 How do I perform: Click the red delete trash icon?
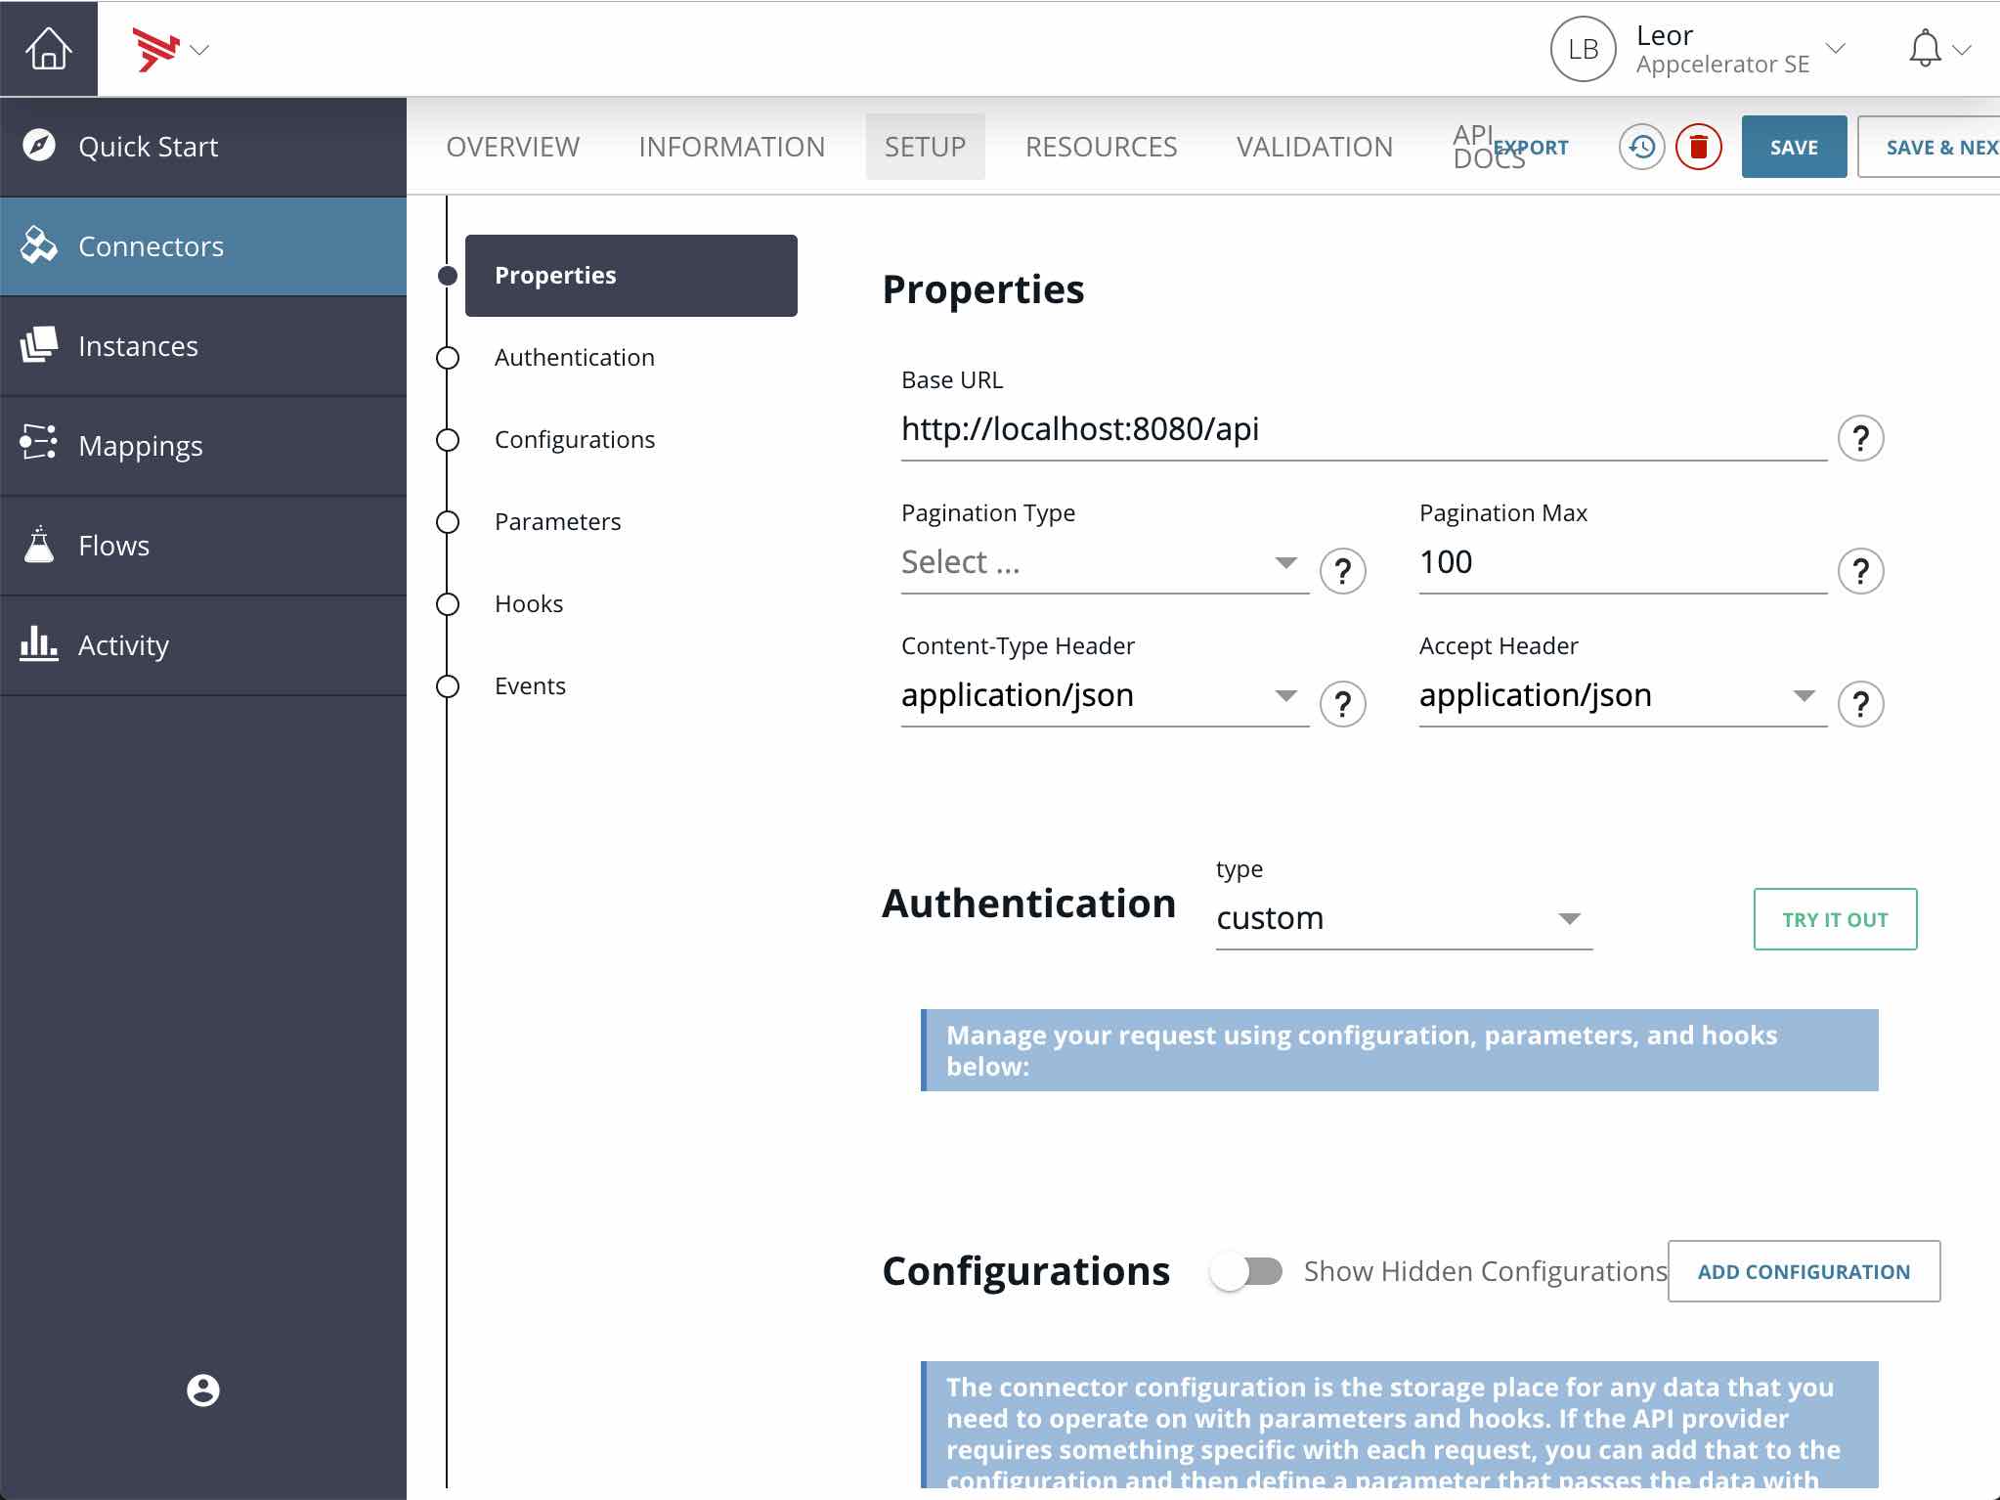[x=1699, y=147]
